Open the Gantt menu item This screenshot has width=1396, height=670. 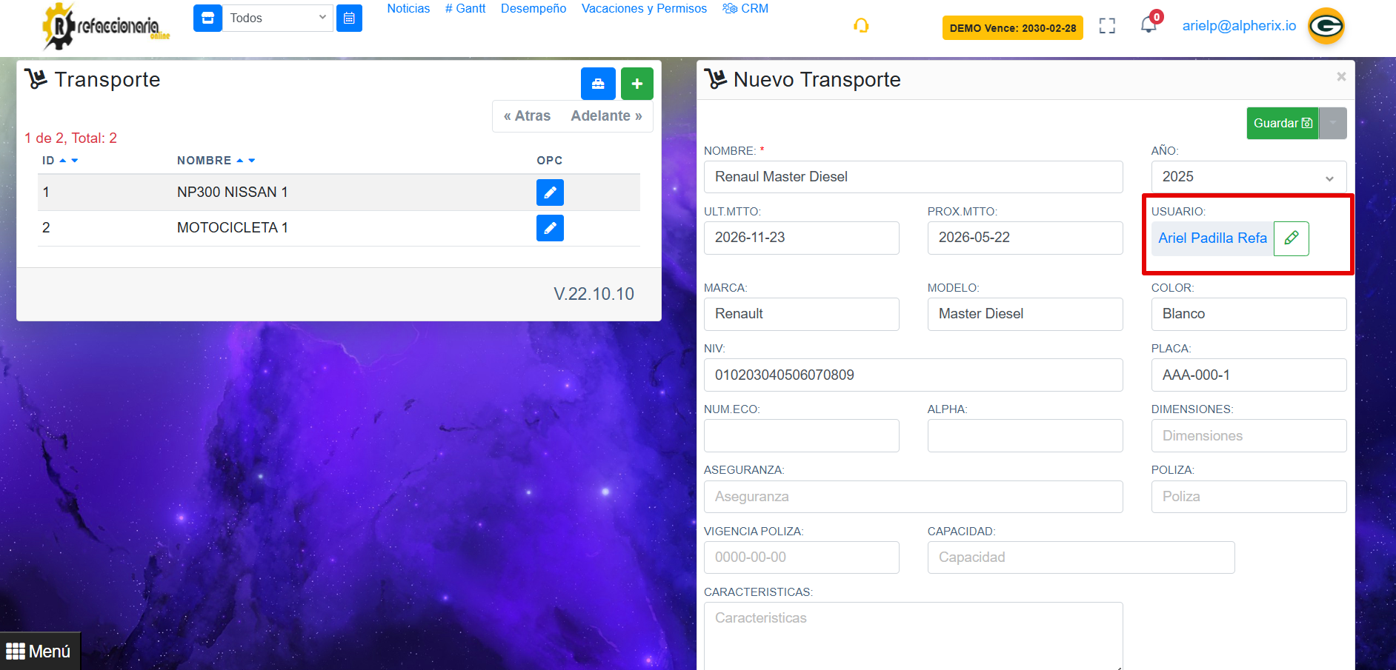pyautogui.click(x=465, y=9)
